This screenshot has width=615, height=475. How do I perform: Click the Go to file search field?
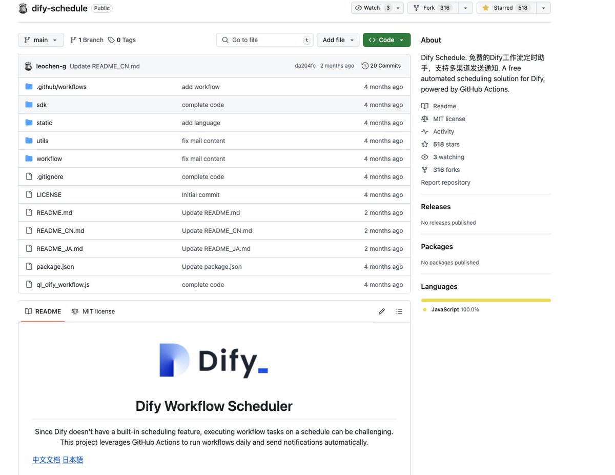[264, 40]
